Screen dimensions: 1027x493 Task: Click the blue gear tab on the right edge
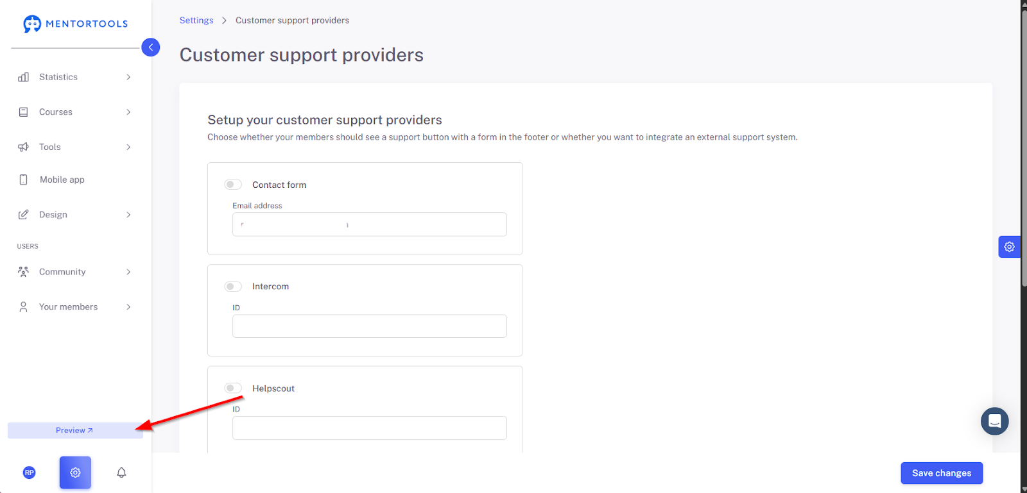point(1009,247)
